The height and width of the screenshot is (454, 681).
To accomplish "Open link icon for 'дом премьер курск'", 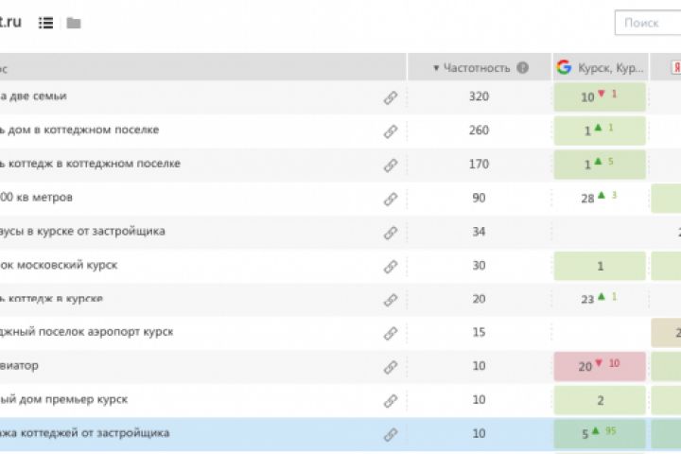I will (x=391, y=401).
